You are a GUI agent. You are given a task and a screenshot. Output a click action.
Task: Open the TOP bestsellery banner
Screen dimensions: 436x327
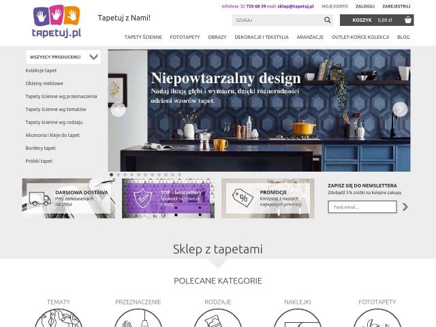(x=168, y=198)
